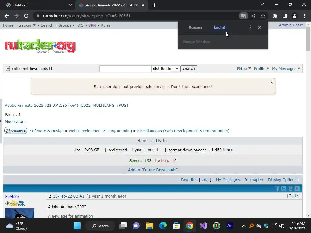Share this page via share icon
Viewport: 311px width, 233px height.
pos(253,16)
